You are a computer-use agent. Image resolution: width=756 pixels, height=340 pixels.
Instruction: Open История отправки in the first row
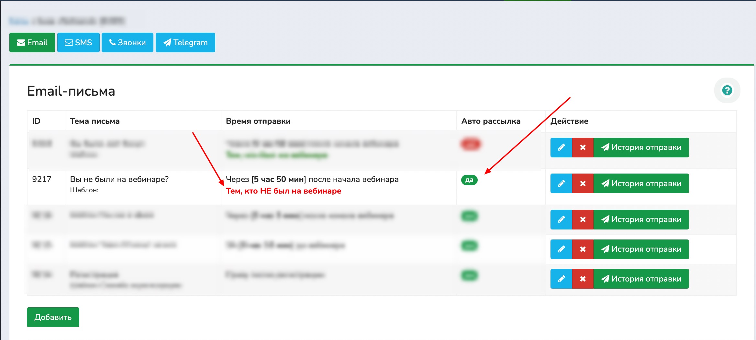coord(641,147)
